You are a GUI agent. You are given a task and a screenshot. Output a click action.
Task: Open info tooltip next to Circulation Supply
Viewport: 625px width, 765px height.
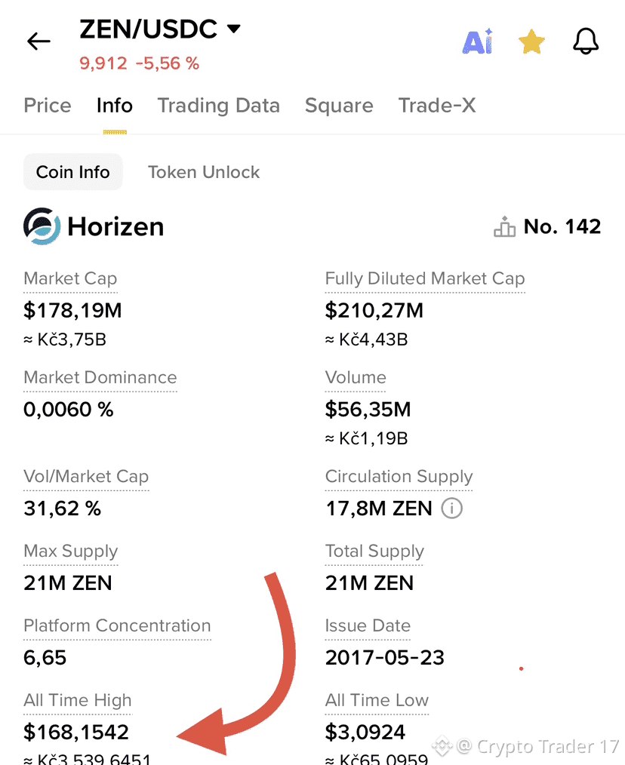click(451, 508)
